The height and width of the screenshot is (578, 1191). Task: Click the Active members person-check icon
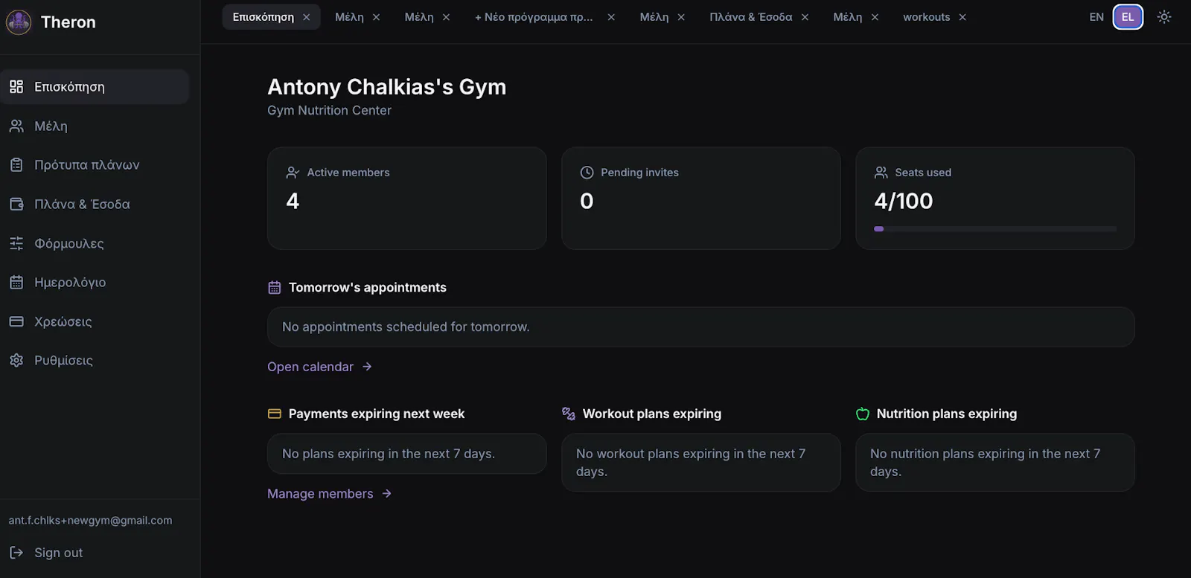click(x=293, y=173)
